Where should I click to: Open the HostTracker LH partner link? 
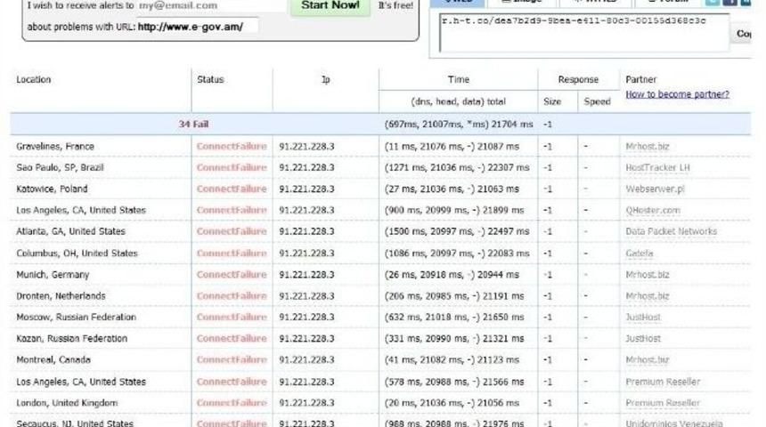[657, 168]
